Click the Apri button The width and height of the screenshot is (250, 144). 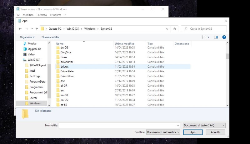193,132
